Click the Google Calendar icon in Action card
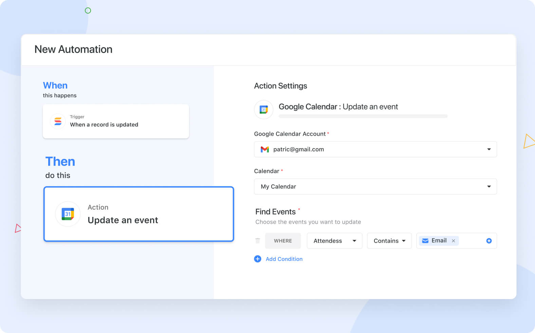 [x=68, y=214]
